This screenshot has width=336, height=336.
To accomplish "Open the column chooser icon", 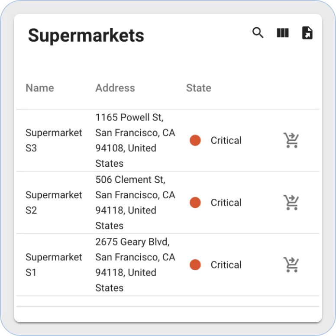I will (x=283, y=33).
